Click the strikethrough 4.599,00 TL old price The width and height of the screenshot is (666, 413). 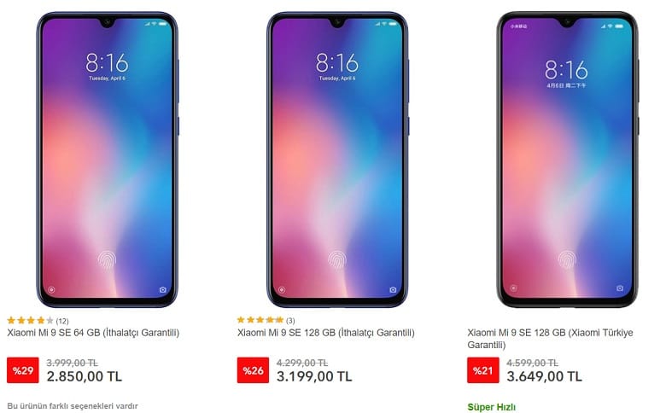coord(533,363)
